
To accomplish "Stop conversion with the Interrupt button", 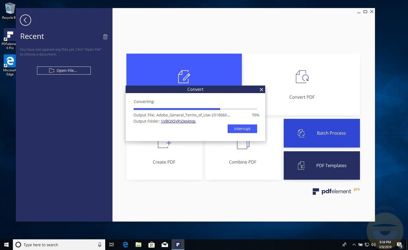I will point(242,129).
